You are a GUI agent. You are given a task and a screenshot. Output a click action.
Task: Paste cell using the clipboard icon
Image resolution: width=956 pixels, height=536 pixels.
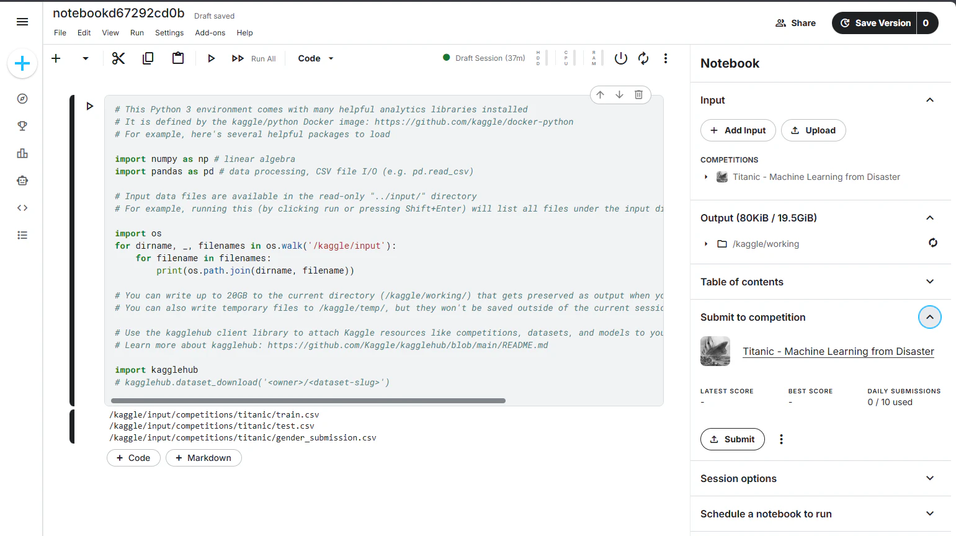(x=178, y=58)
